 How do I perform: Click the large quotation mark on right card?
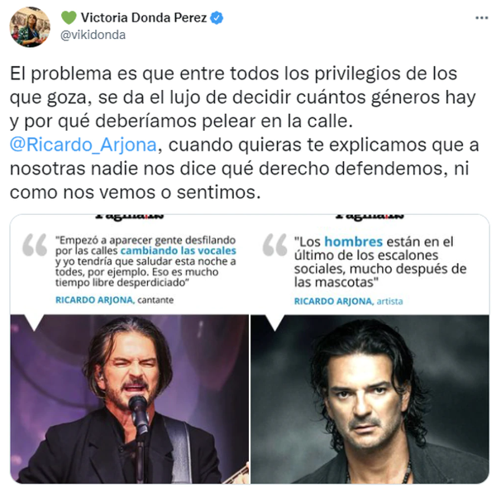[274, 245]
